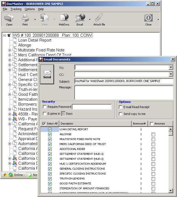This screenshot has width=177, height=197.
Task: Open the CC recipient dropdown arrow
Action: 171,74
